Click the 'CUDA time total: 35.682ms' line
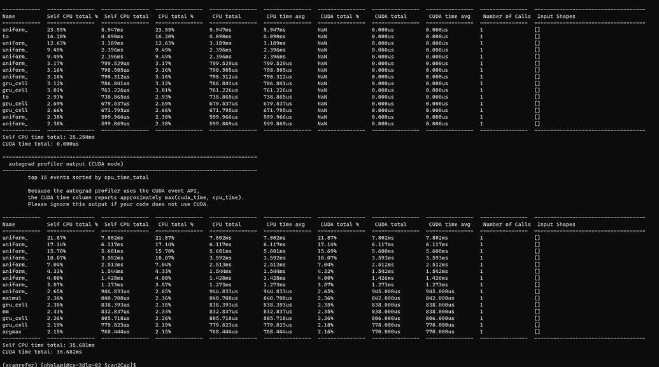659x367 pixels. click(x=42, y=351)
